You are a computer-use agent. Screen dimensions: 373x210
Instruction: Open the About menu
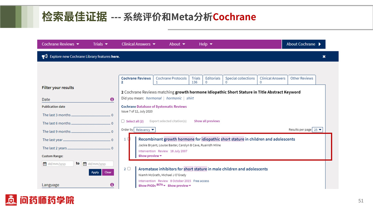177,44
